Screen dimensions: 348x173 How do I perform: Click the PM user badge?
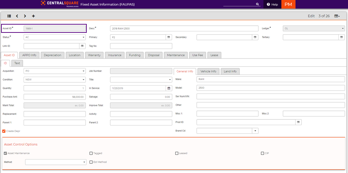288,4
